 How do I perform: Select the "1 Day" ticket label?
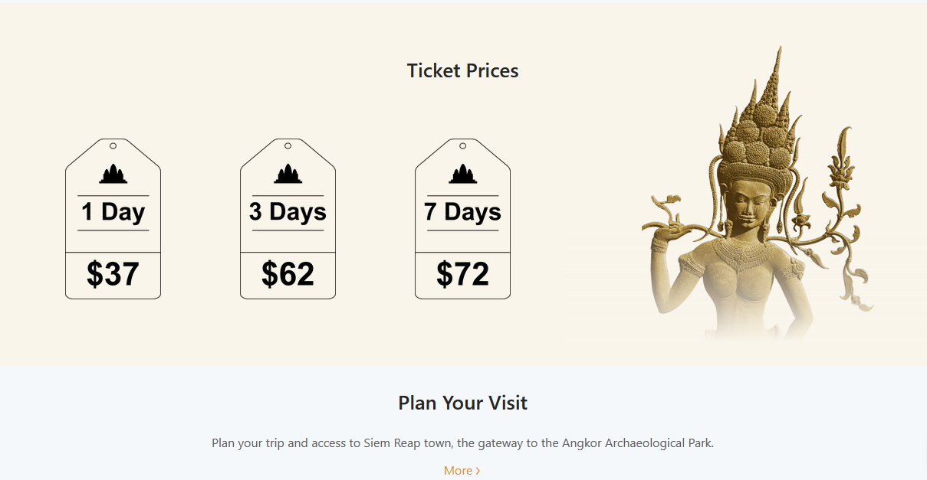113,212
